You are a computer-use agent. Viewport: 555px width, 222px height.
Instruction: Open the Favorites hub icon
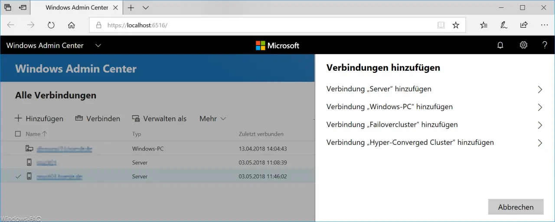(x=484, y=25)
